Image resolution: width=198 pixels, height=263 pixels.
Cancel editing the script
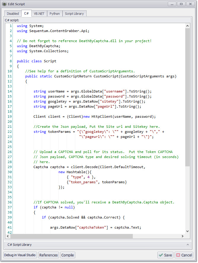coord(184,255)
